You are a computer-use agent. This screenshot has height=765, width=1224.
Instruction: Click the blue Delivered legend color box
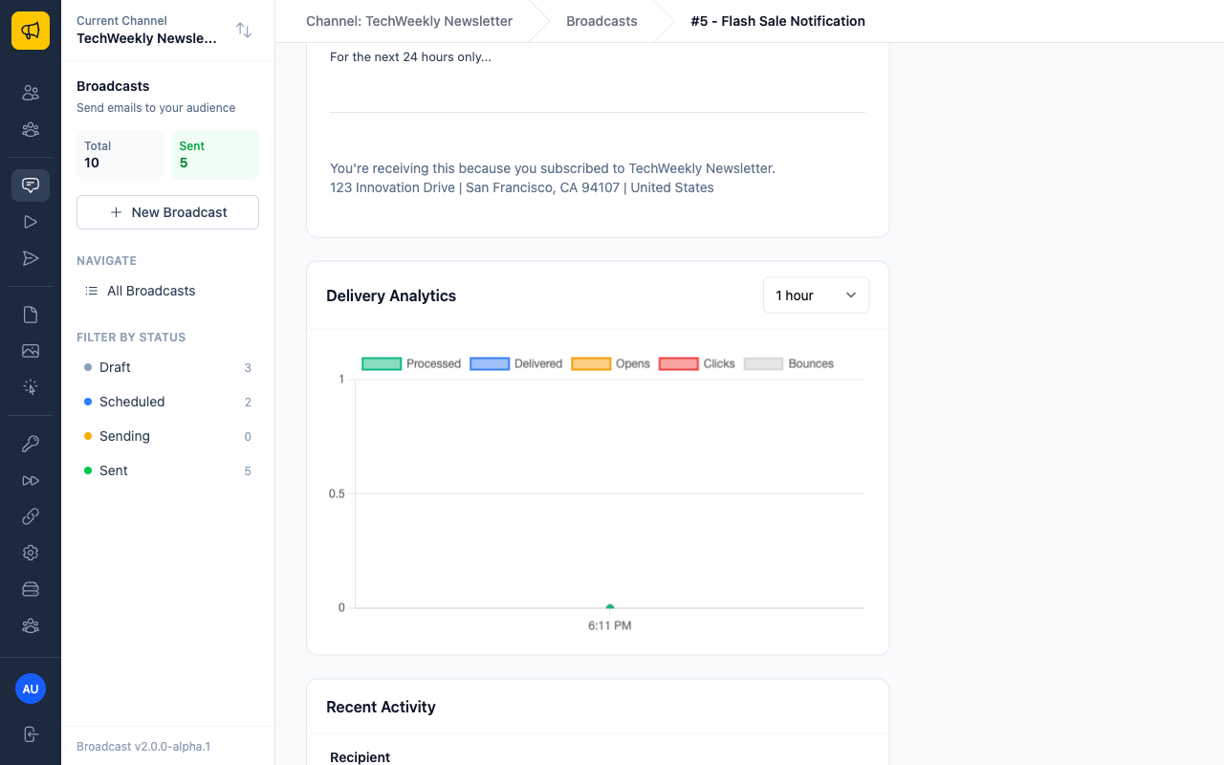click(490, 363)
